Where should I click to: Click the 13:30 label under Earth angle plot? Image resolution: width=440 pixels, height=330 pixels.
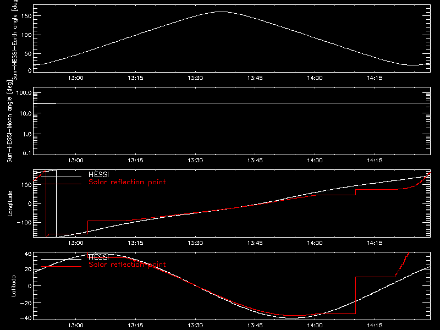click(x=195, y=78)
